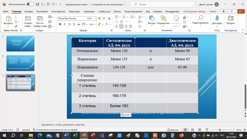Click the Search (Поиск) box
Screen dimensions: 247x139
tap(162, 4)
